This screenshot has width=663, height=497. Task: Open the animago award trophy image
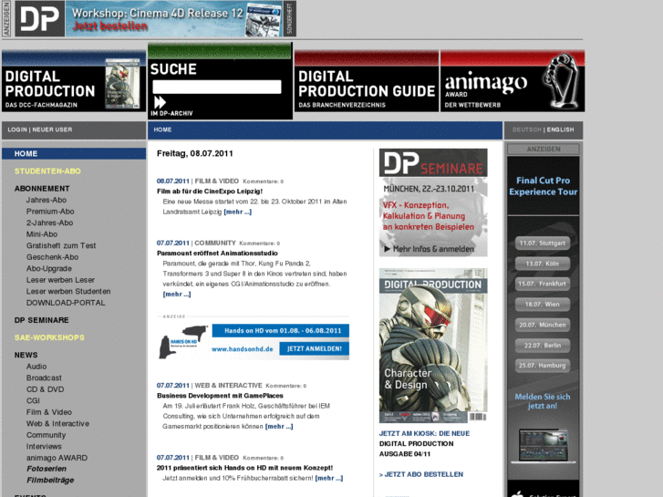562,80
